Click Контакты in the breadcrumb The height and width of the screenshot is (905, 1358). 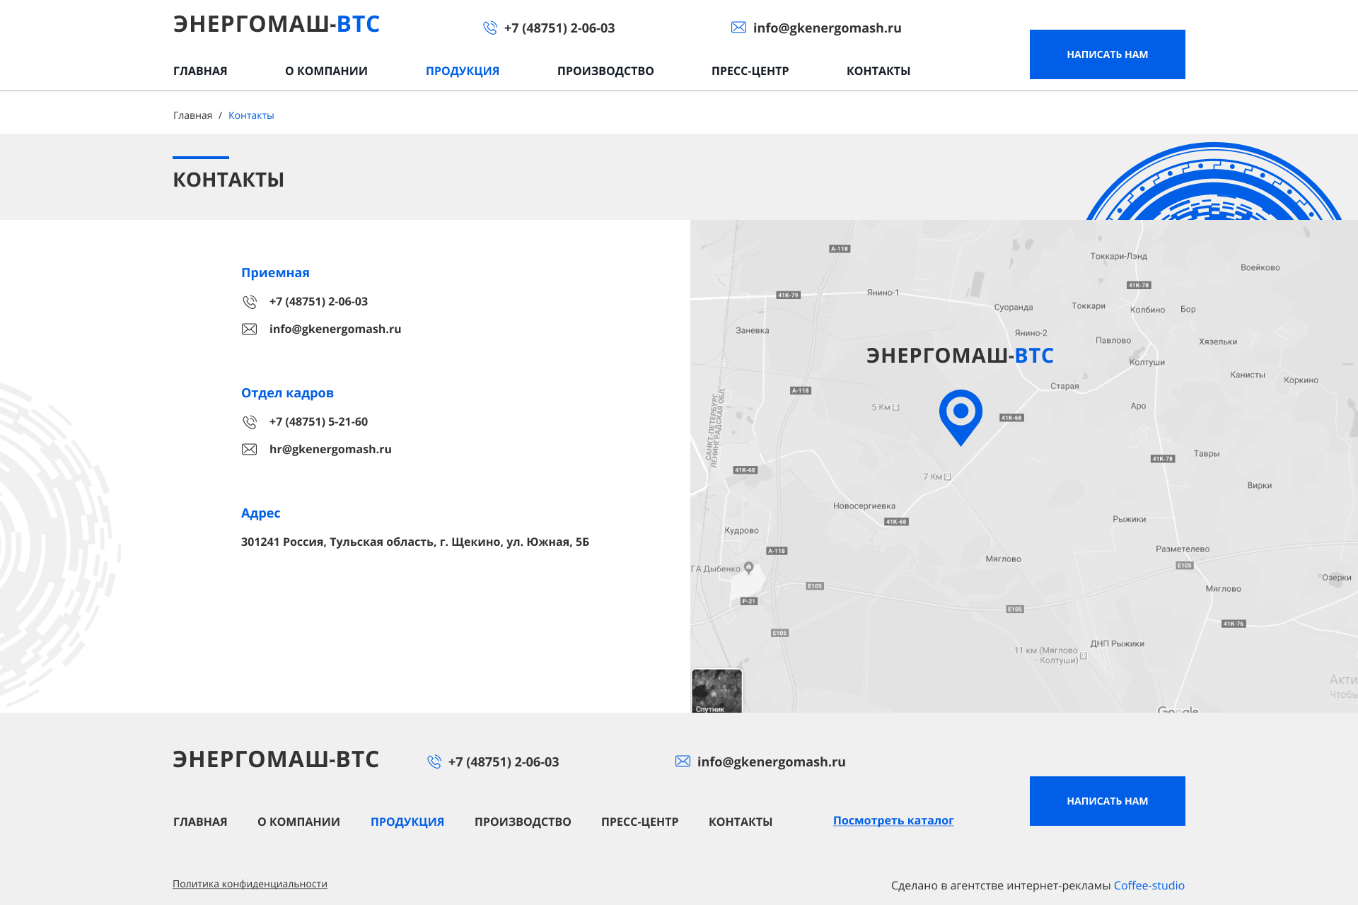[x=251, y=115]
